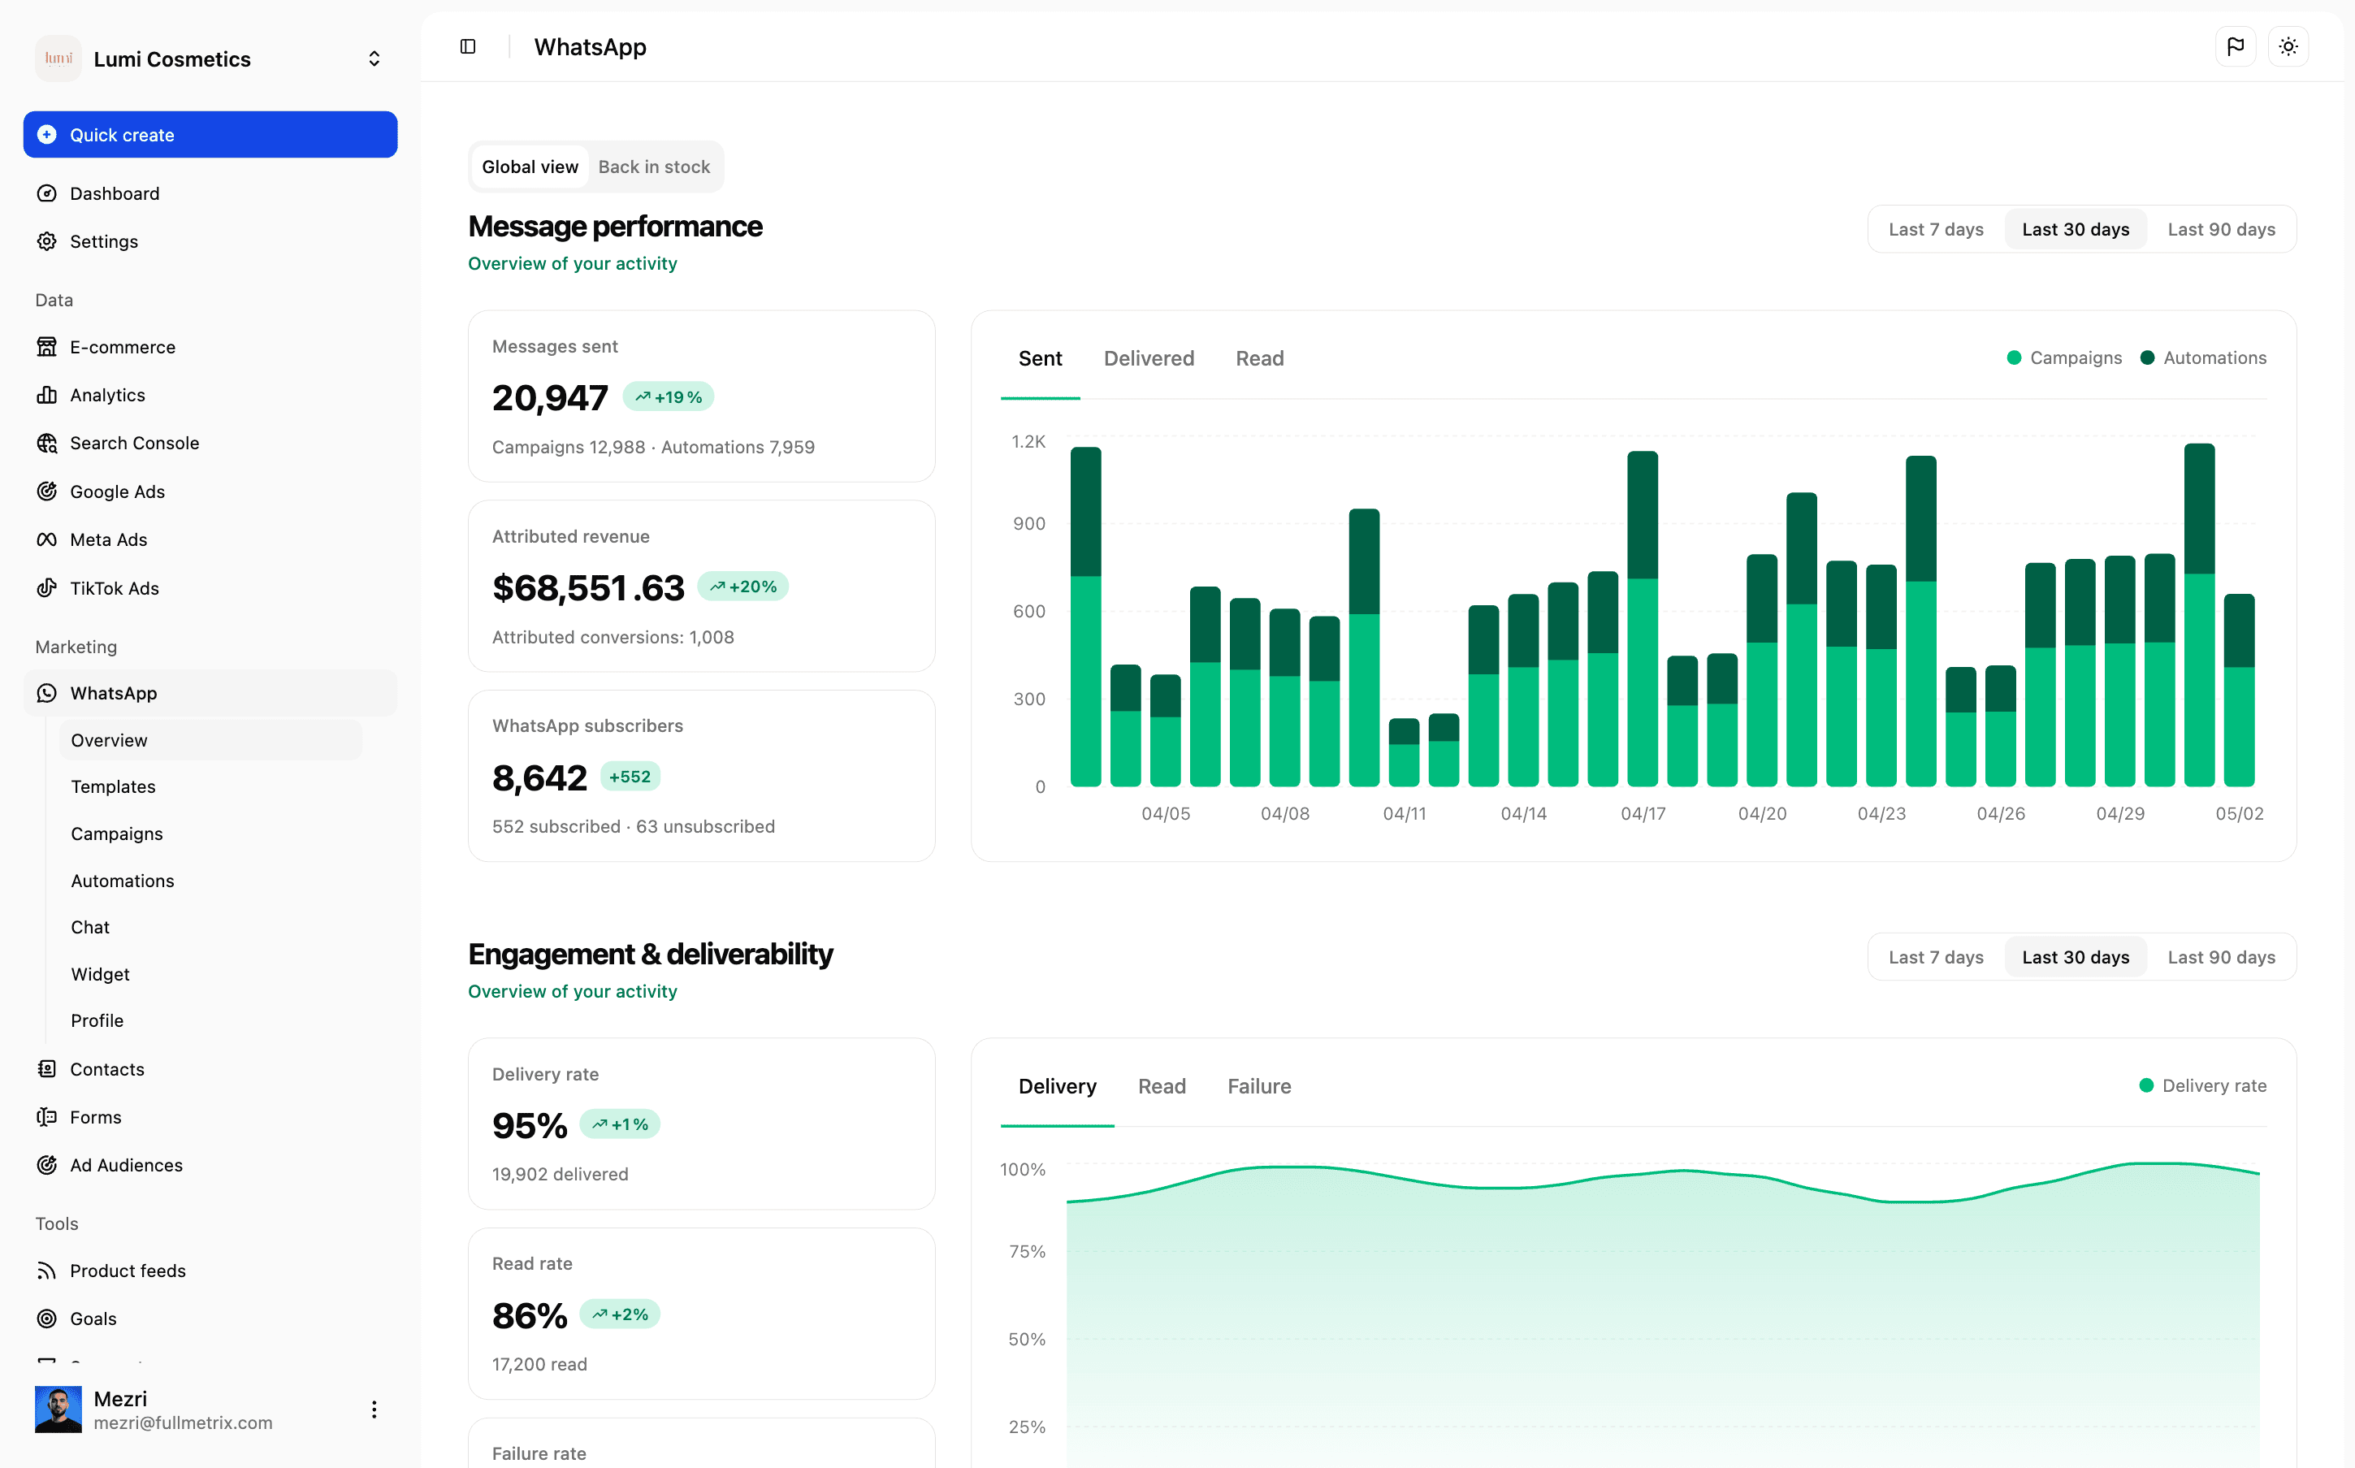Viewport: 2355px width, 1468px height.
Task: Open the Contacts icon in sidebar
Action: tap(46, 1069)
